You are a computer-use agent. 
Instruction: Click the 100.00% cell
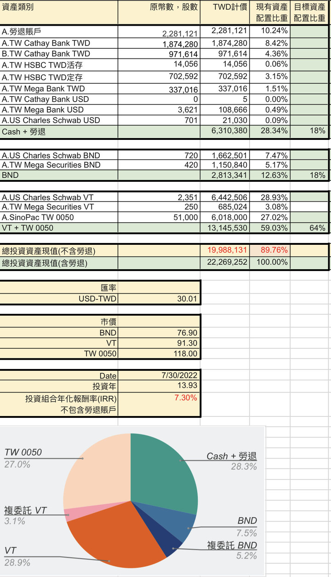[270, 263]
